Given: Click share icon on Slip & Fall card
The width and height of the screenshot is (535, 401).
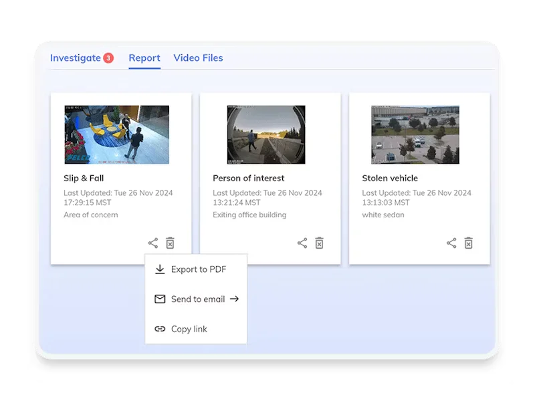Looking at the screenshot, I should tap(153, 243).
